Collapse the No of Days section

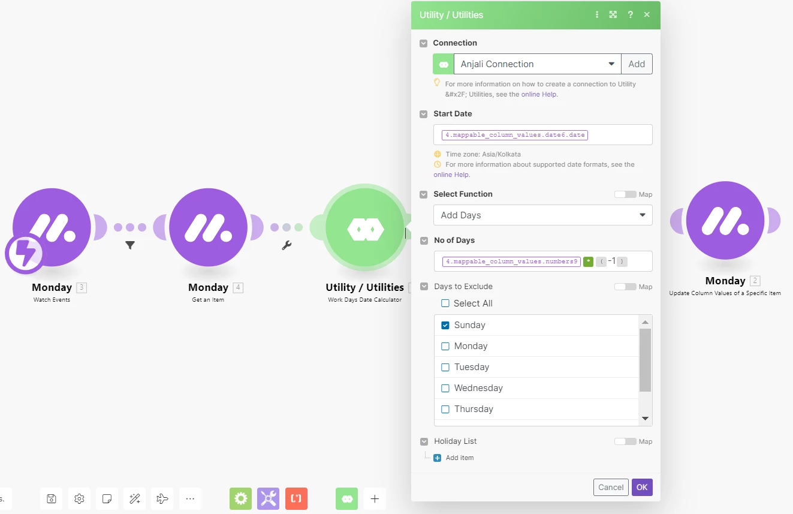[424, 241]
